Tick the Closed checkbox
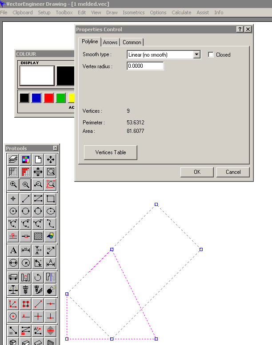 point(211,54)
